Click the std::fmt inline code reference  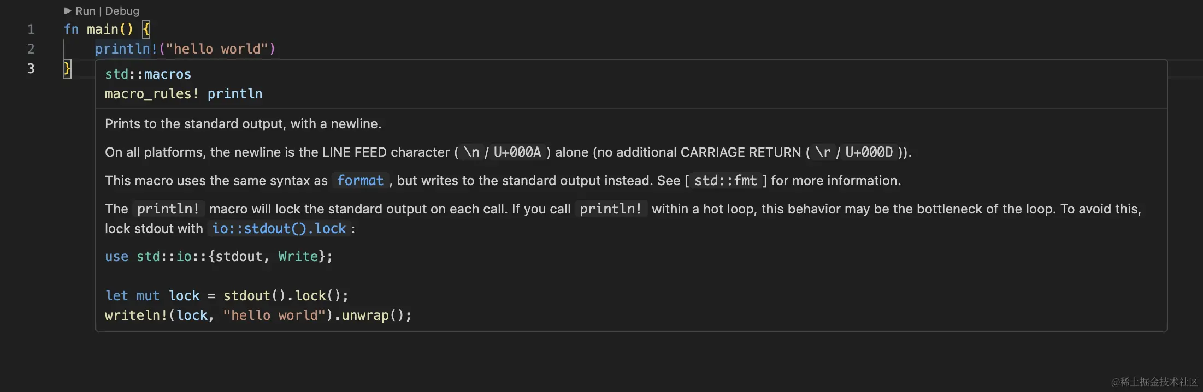725,181
